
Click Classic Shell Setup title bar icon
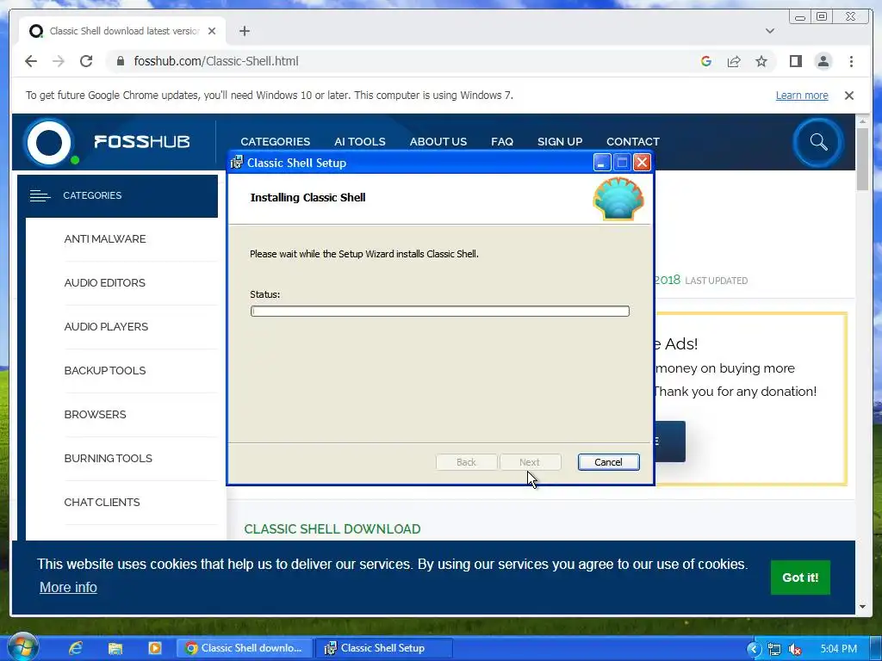point(237,163)
